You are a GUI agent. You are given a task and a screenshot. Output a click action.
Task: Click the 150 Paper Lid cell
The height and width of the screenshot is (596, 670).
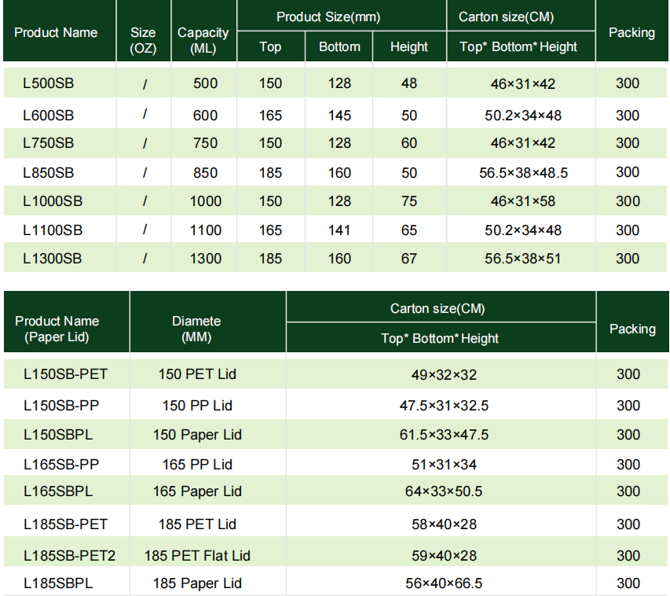point(197,435)
